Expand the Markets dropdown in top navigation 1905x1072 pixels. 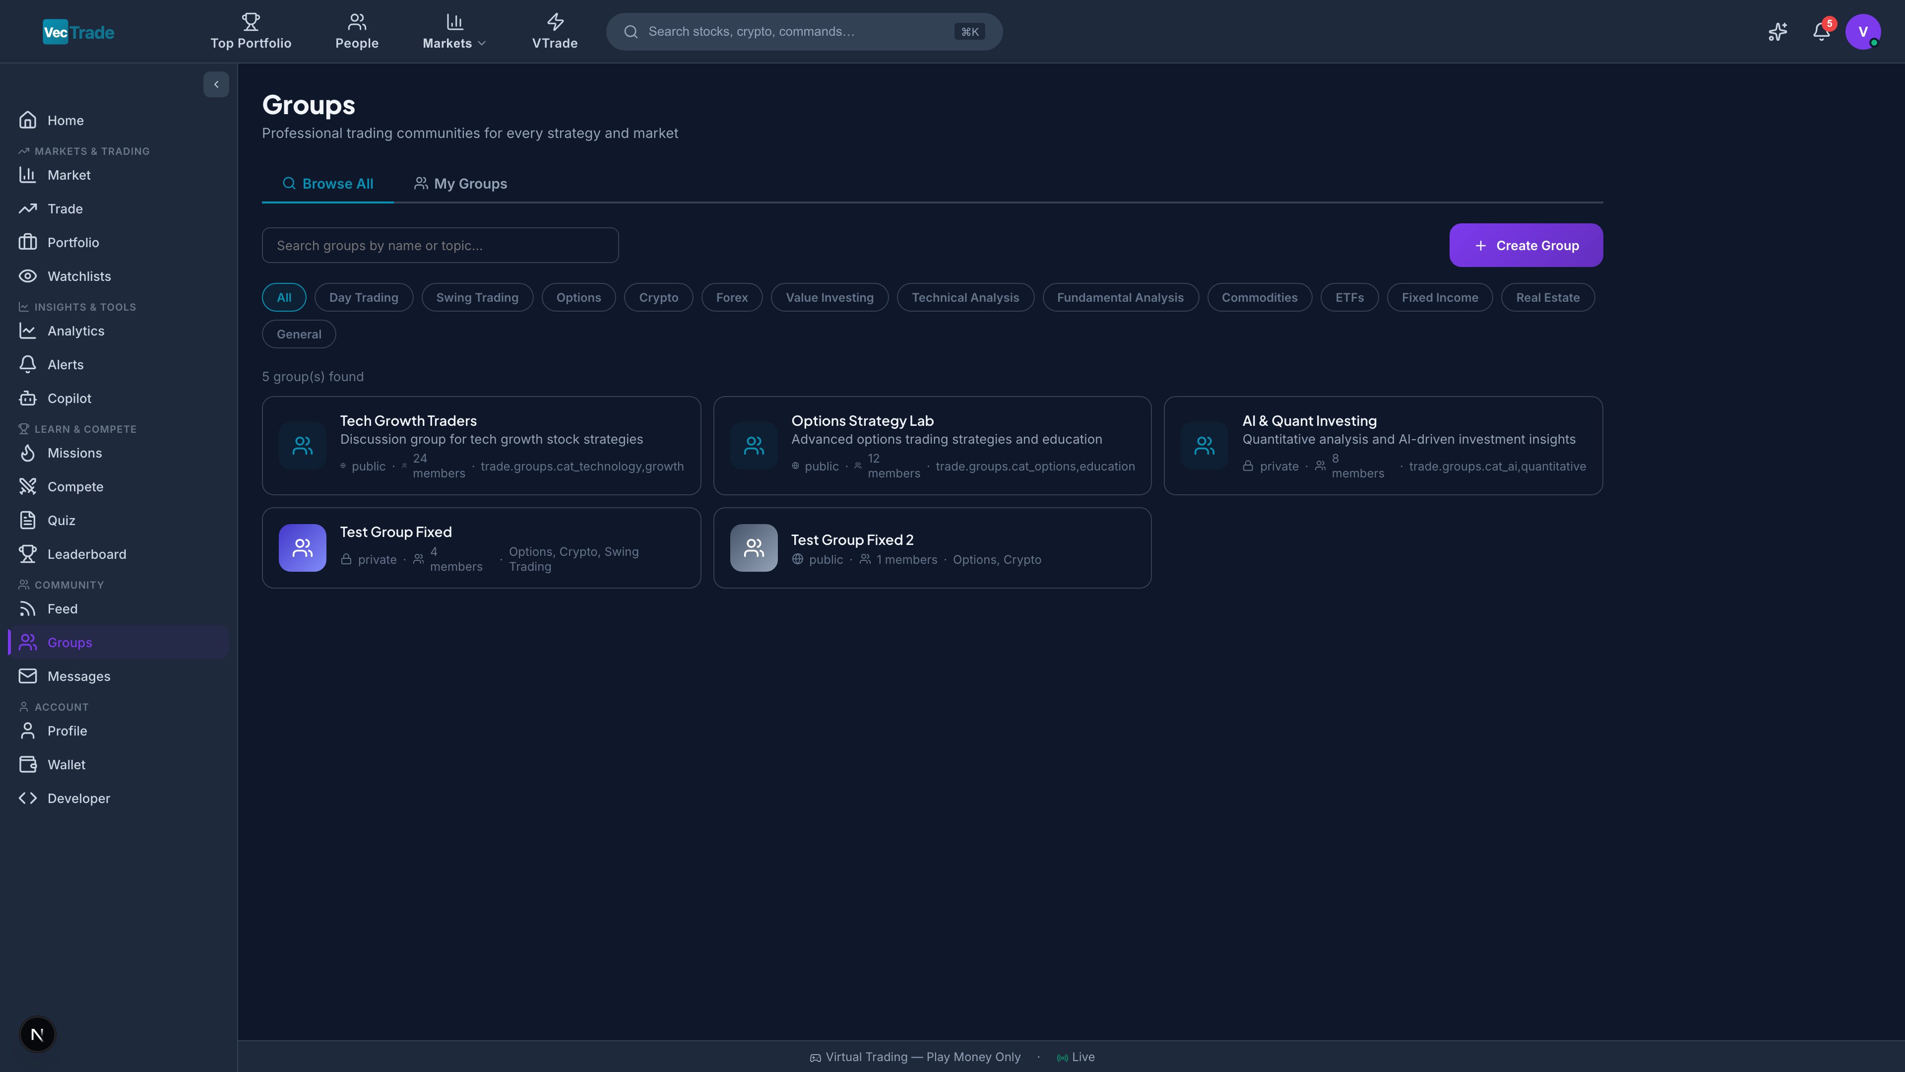pos(454,31)
